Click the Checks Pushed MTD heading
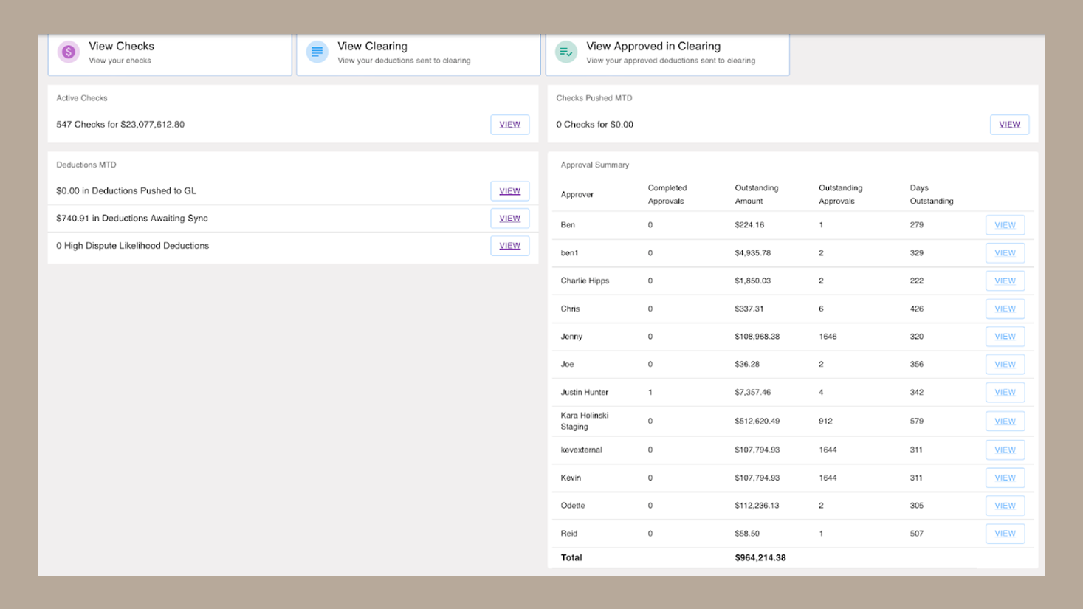This screenshot has height=609, width=1083. 594,98
